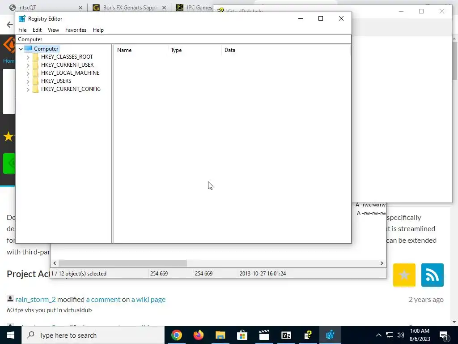The height and width of the screenshot is (344, 458).
Task: Click the horizontal scrollbar thumb in file manager
Action: [x=123, y=263]
